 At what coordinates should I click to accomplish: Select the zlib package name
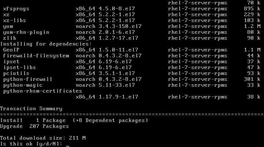pyautogui.click(x=10, y=38)
